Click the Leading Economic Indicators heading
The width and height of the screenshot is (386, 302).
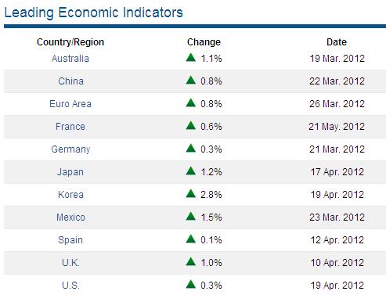pyautogui.click(x=94, y=13)
